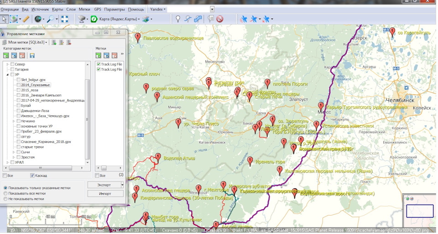Delete mark icon under Метки
Screen dimensions: 438x234
[x=115, y=55]
